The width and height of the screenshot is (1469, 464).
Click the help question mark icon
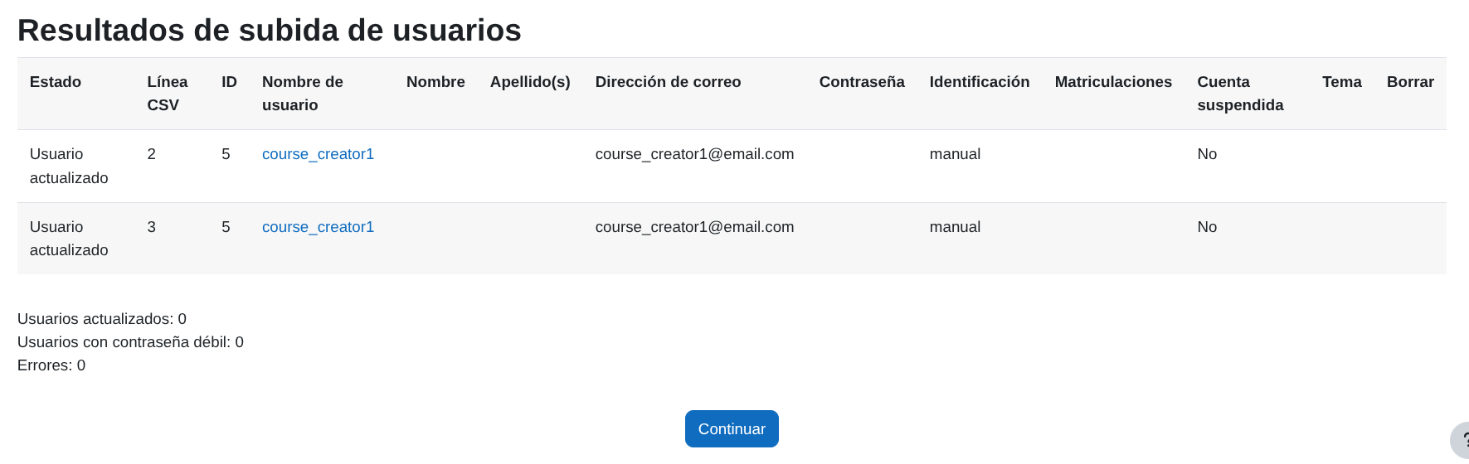click(1462, 441)
